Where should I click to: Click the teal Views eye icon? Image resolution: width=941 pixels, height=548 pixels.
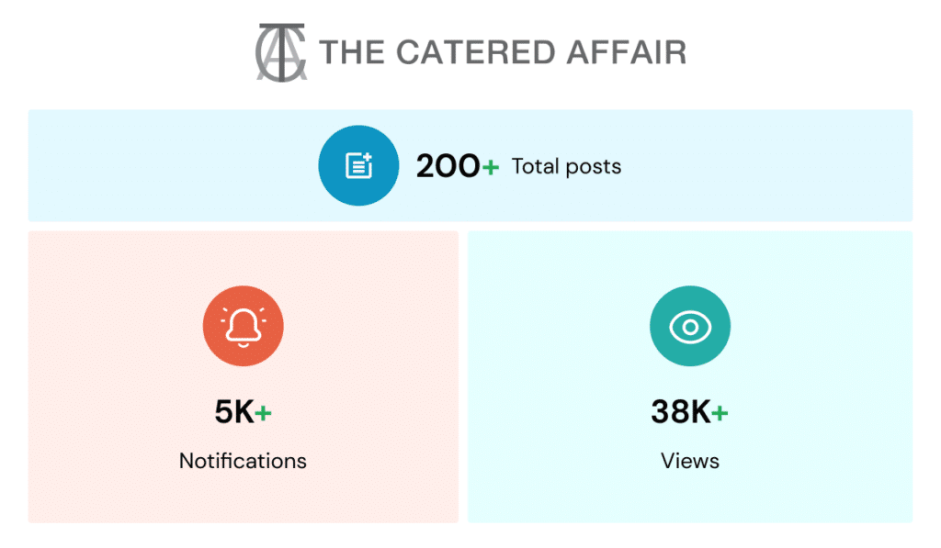[690, 326]
